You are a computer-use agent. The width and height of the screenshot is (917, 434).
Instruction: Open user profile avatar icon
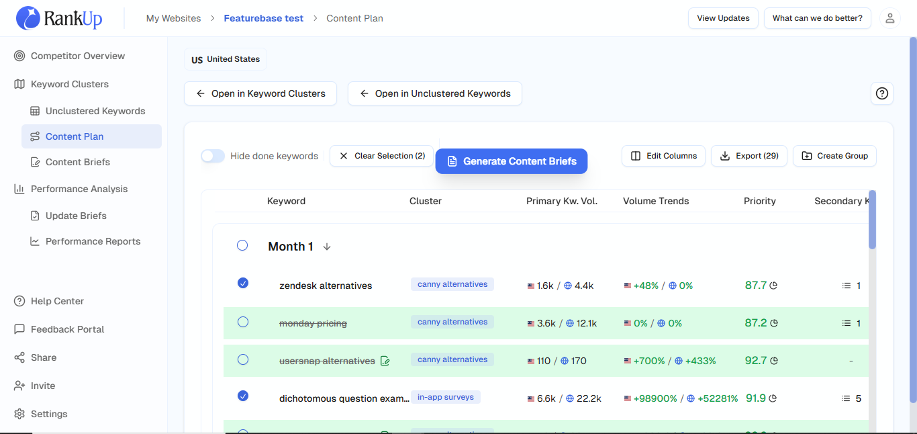pos(889,18)
